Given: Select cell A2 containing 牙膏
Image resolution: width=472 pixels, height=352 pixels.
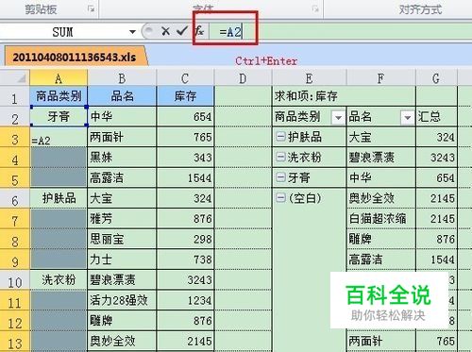Looking at the screenshot, I should (59, 117).
